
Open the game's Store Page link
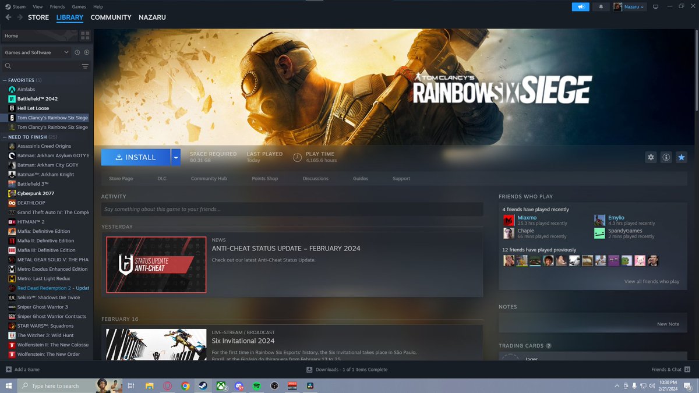121,179
